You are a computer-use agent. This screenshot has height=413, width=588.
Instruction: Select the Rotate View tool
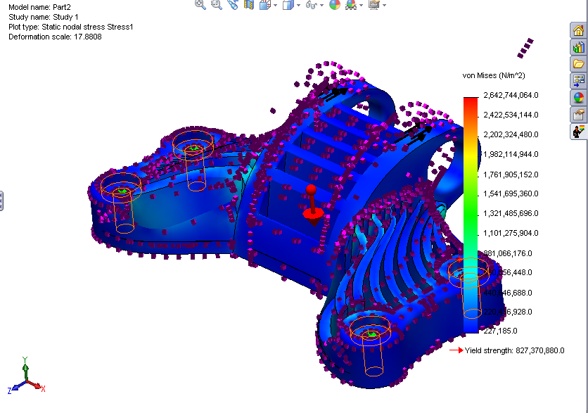click(234, 6)
